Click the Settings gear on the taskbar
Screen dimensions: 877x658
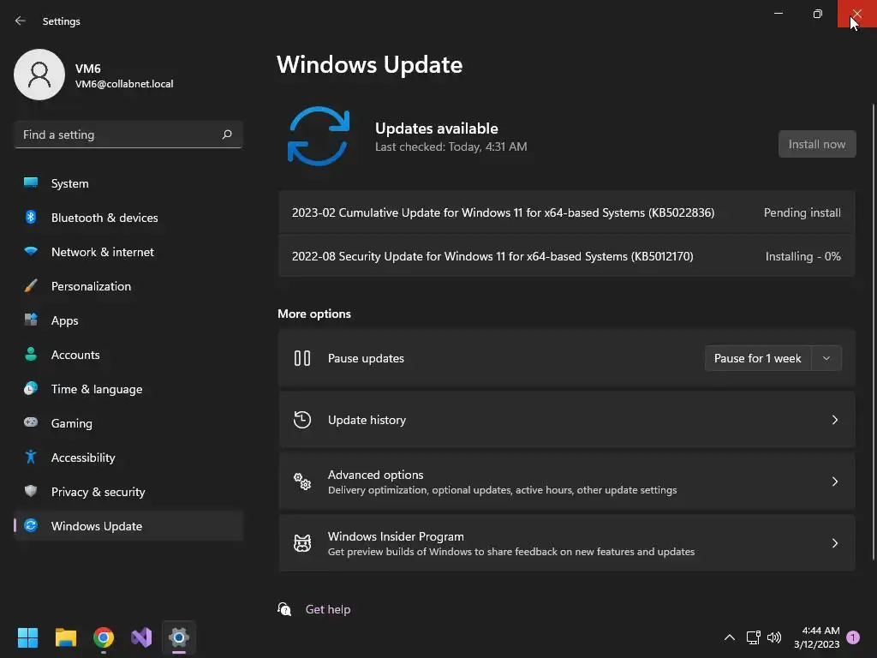point(179,637)
